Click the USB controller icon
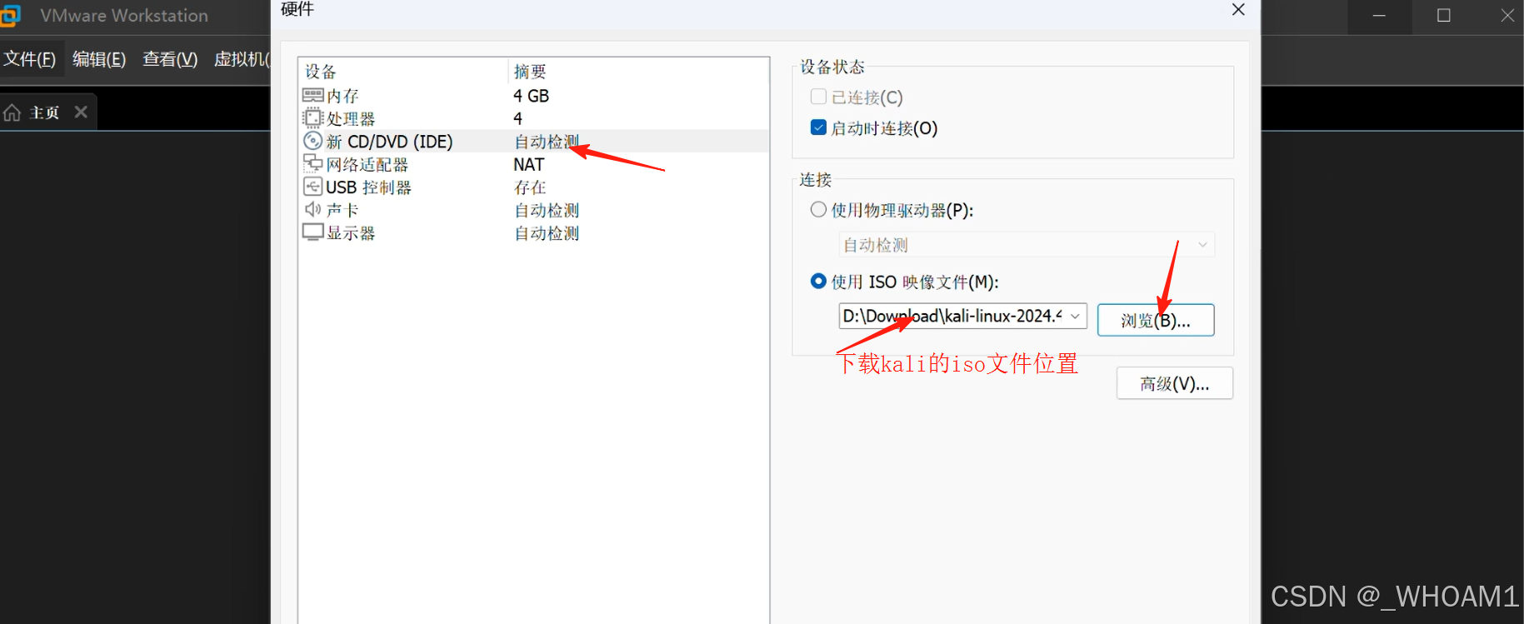The height and width of the screenshot is (624, 1524). click(312, 187)
